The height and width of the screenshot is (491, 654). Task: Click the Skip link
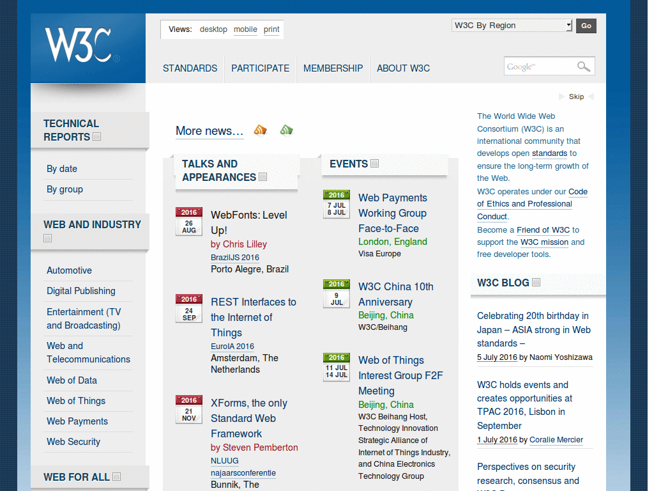(577, 97)
